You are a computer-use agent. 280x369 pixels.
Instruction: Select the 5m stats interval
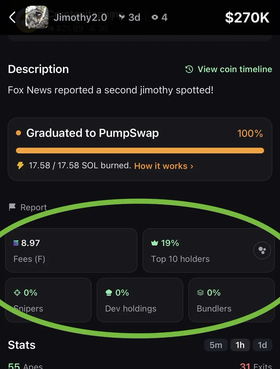[x=216, y=345]
